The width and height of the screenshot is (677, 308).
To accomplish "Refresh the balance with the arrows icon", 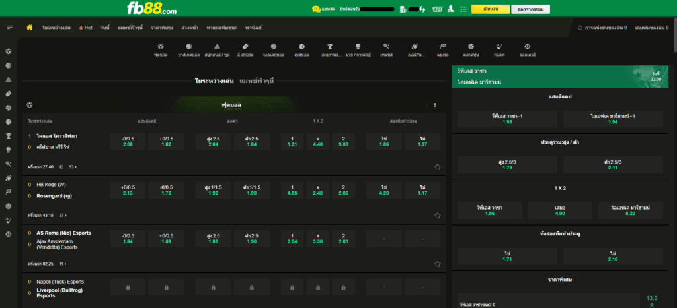I will [x=422, y=9].
